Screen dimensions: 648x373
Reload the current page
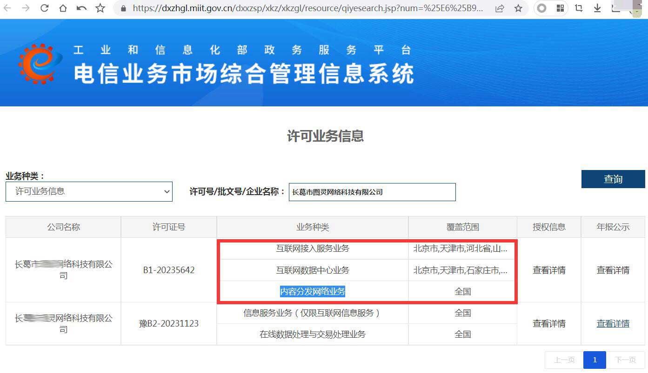tap(45, 8)
